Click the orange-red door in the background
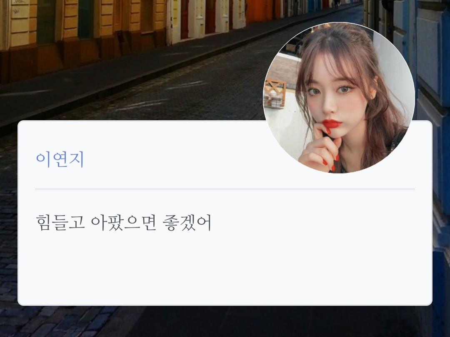This screenshot has width=450, height=337. coord(255,11)
